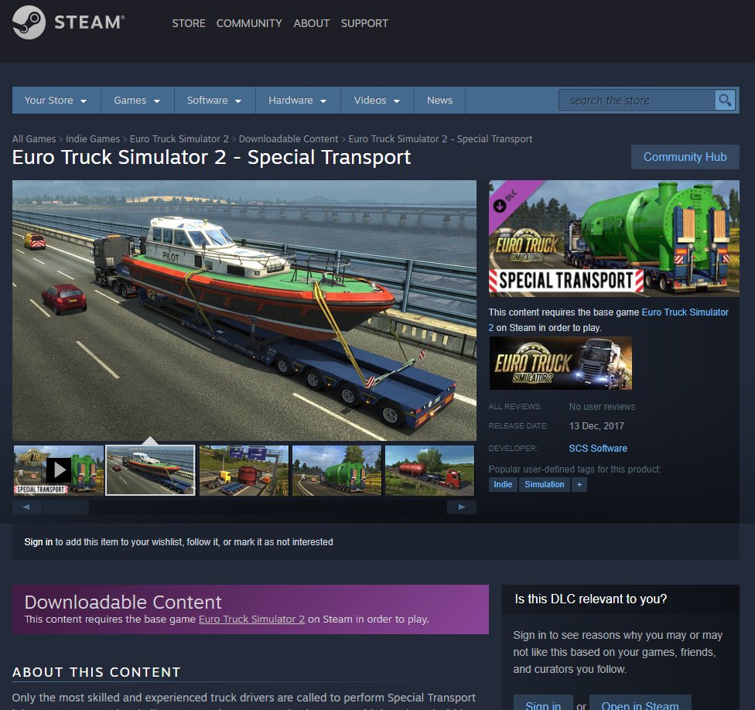Expand the Videos dropdown

[377, 100]
